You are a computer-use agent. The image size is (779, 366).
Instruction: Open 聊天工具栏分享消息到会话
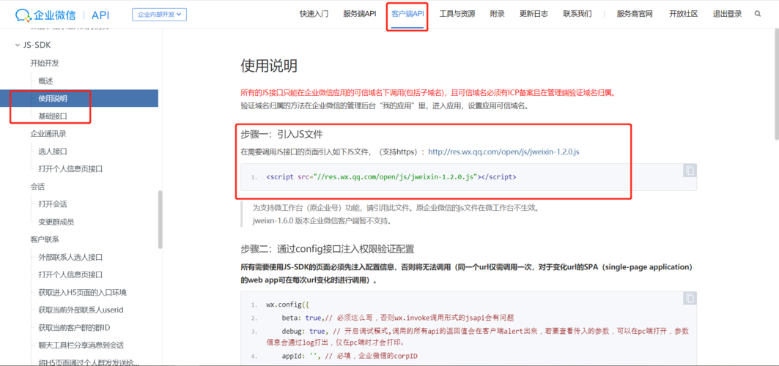81,345
